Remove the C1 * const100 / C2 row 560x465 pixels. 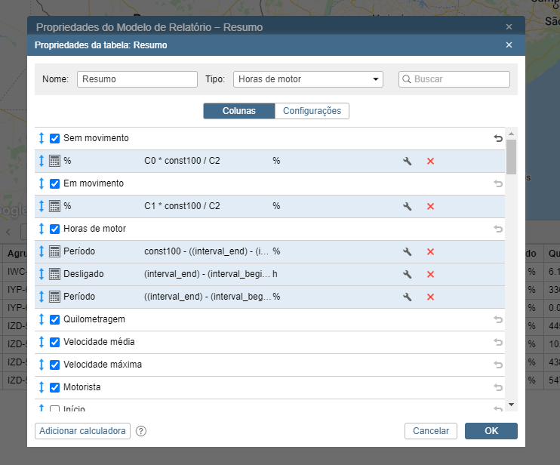(430, 207)
